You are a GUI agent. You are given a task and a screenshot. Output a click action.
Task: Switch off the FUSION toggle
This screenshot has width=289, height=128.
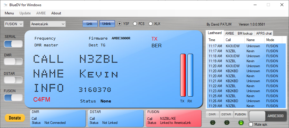(13, 98)
